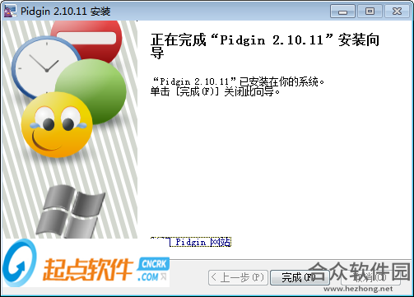Screen dimensions: 414x297
Task: Click the 合众软件园 watermark text
Action: click(x=360, y=271)
